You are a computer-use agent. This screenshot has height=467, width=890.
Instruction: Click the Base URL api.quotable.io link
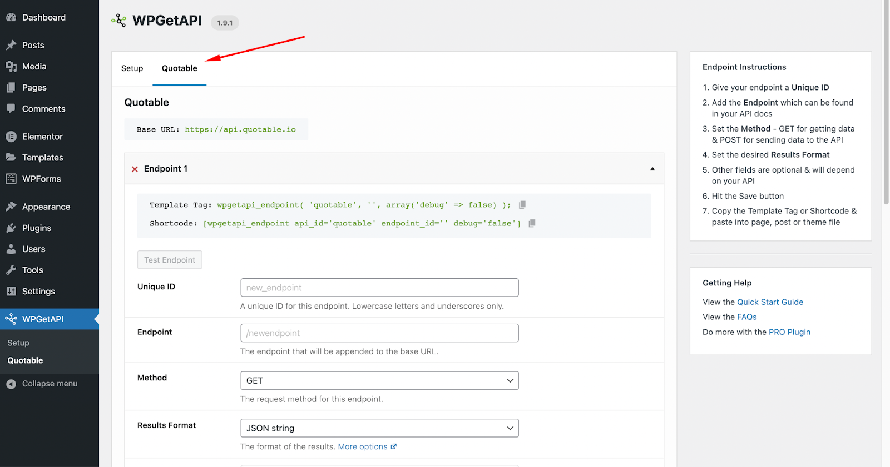pos(240,129)
